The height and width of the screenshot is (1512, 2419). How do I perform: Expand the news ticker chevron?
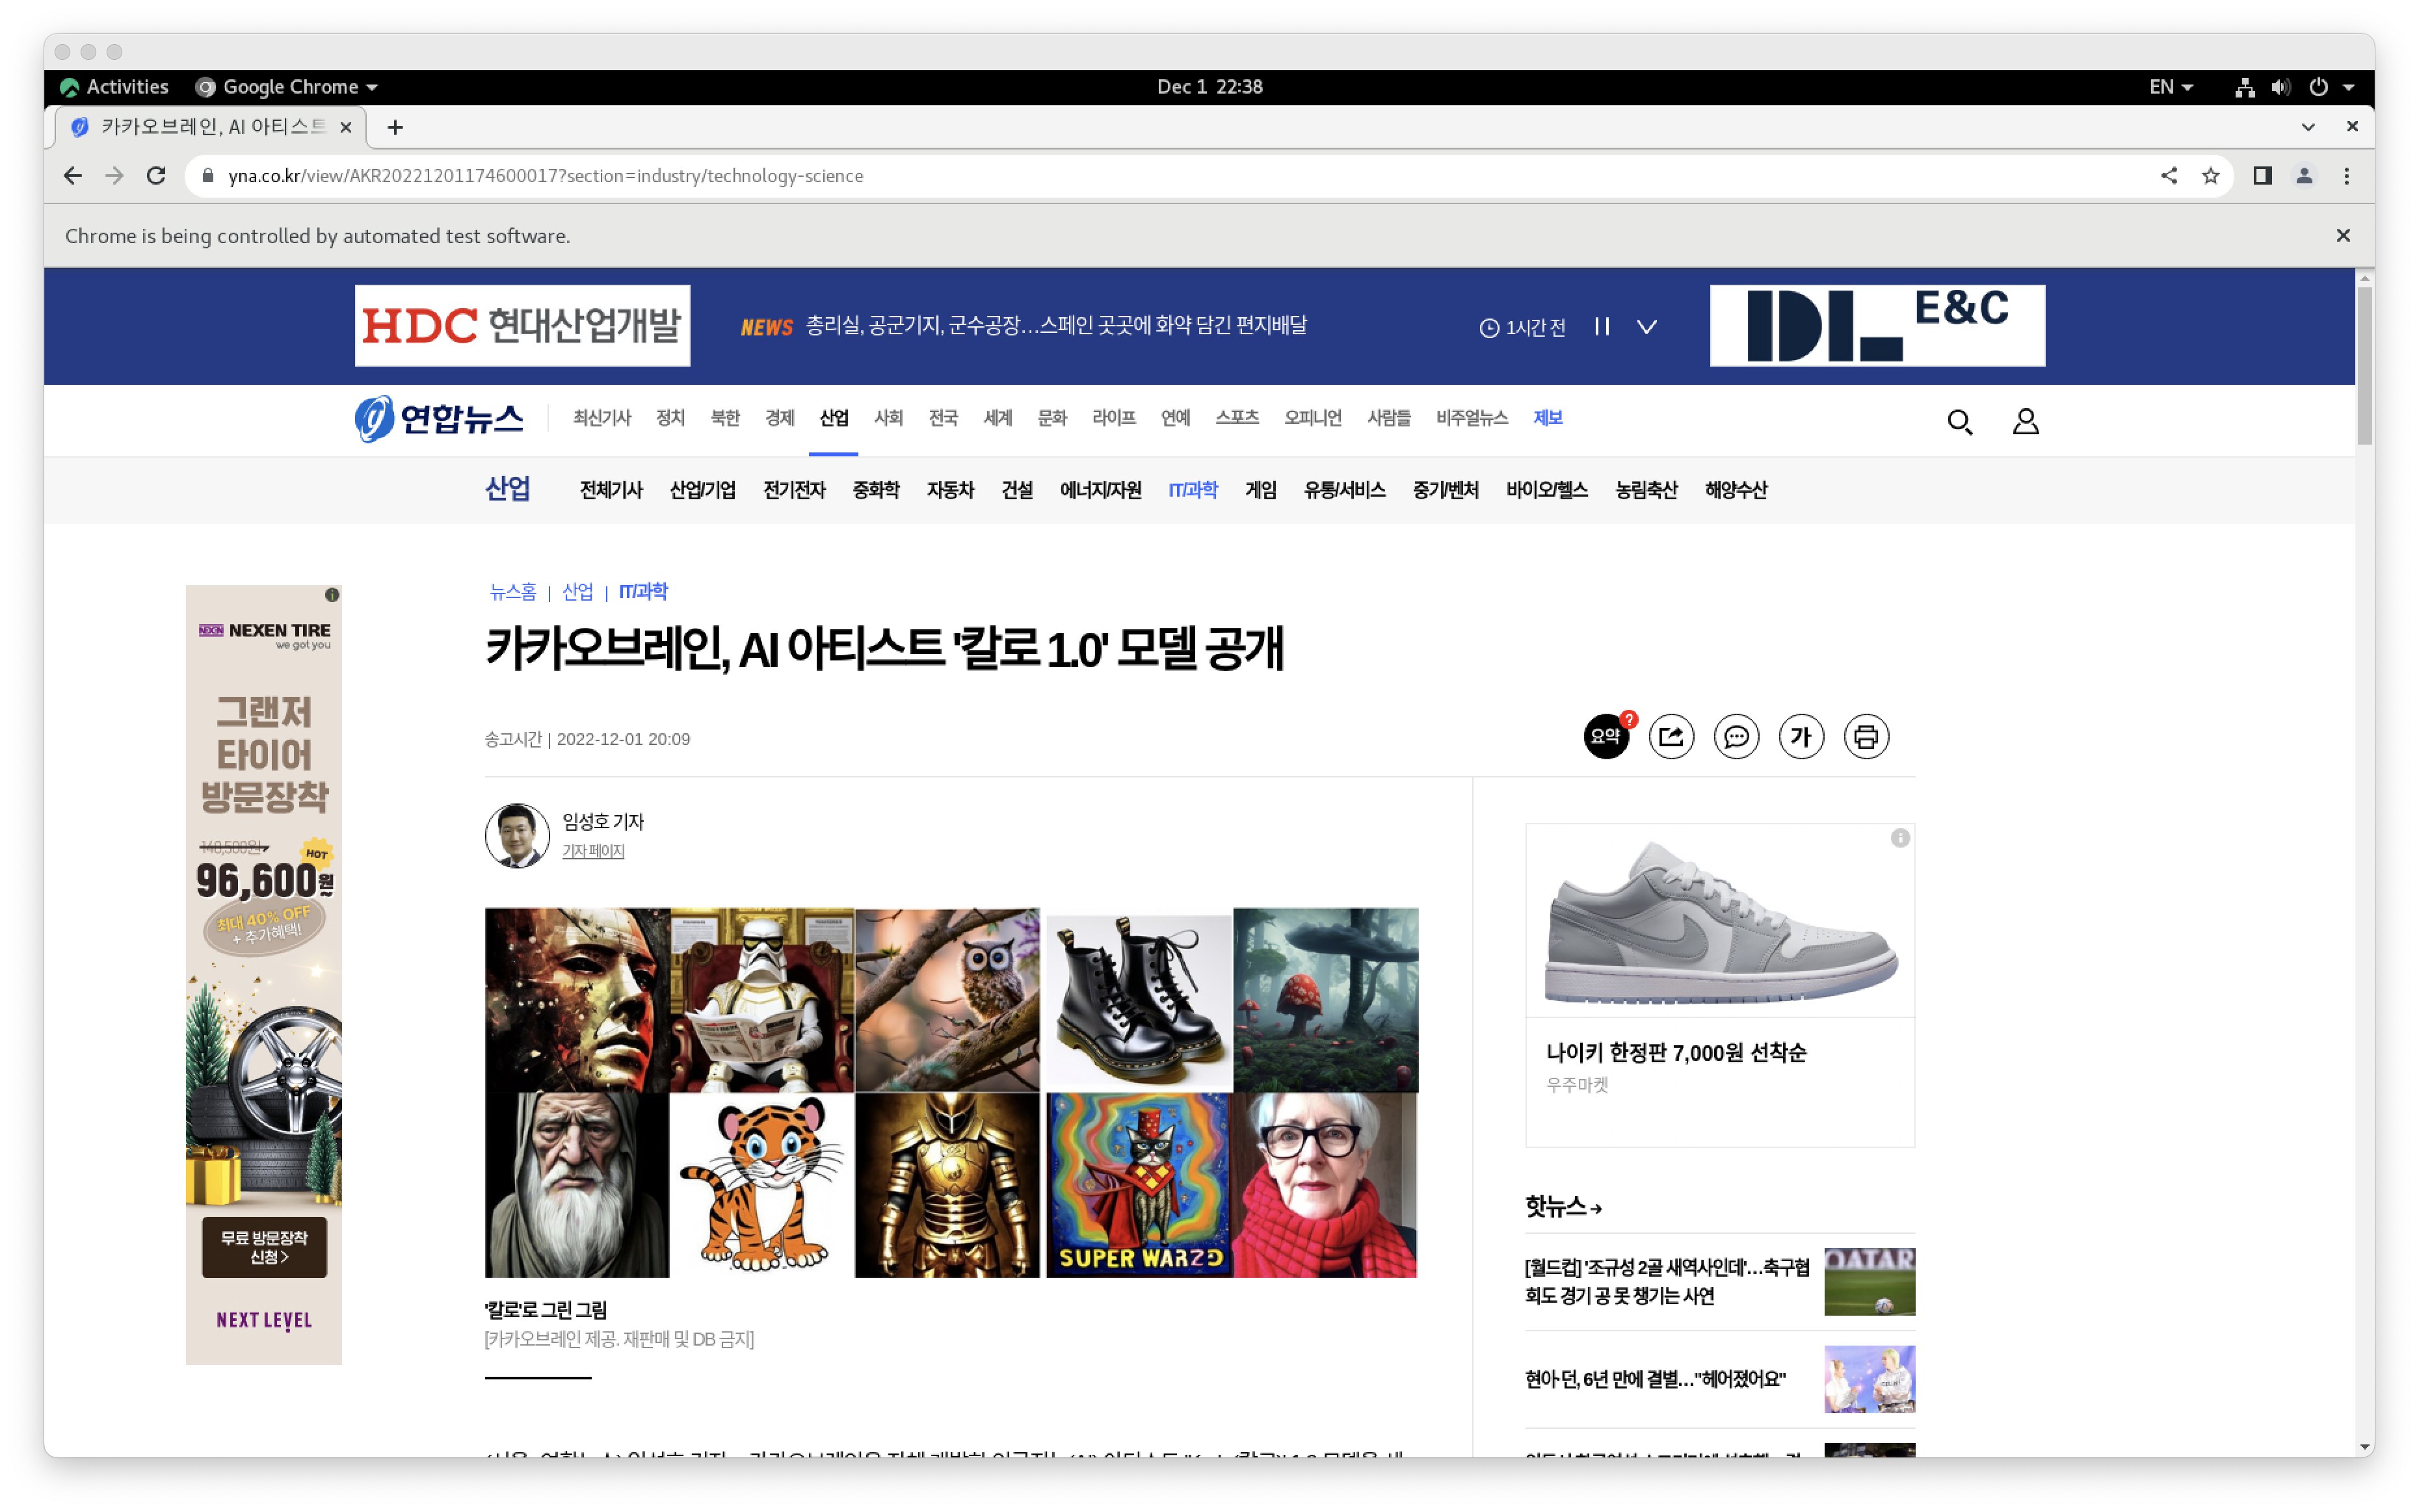click(x=1646, y=327)
